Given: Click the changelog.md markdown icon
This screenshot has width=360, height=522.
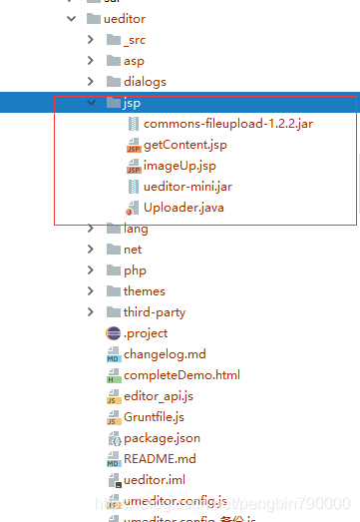Looking at the screenshot, I should (114, 355).
